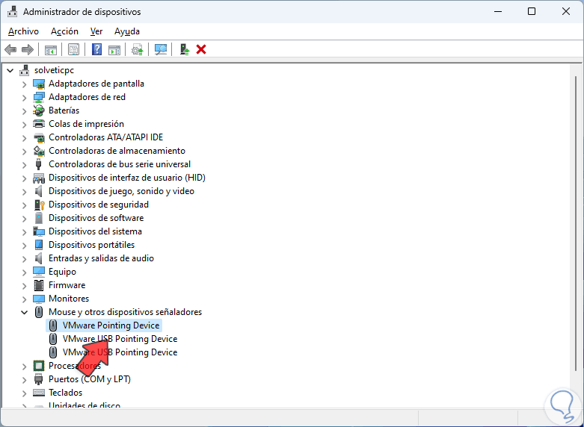Viewport: 584px width, 427px height.
Task: Click the Dispositivos de seguridad key icon
Action: pyautogui.click(x=39, y=205)
